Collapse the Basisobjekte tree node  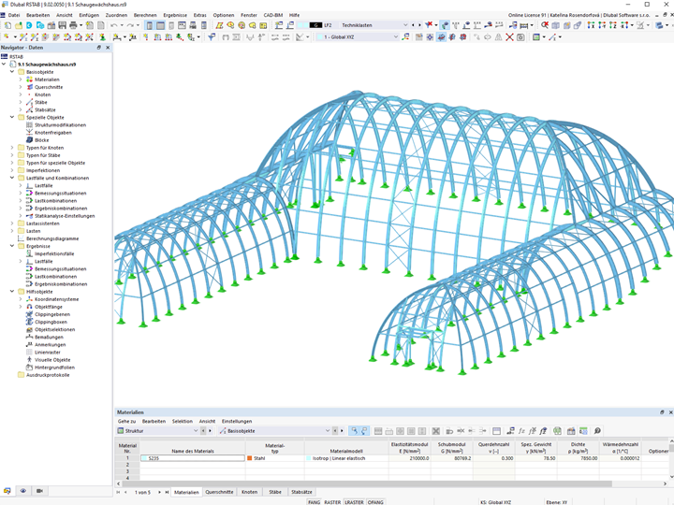(12, 72)
